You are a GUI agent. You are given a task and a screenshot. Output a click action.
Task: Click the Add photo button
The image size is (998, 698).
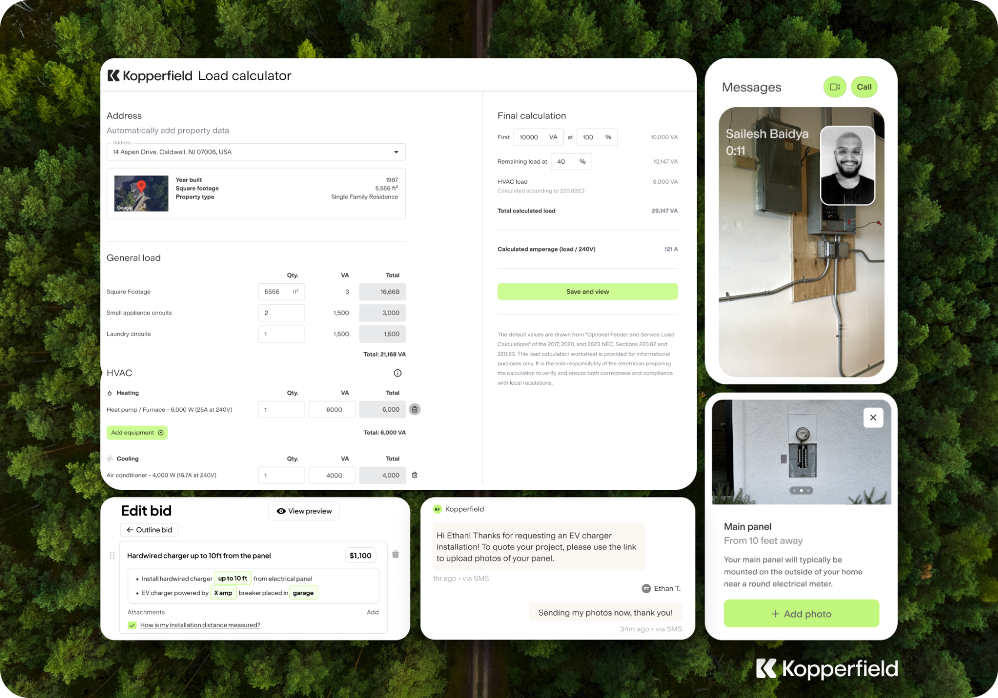[801, 614]
